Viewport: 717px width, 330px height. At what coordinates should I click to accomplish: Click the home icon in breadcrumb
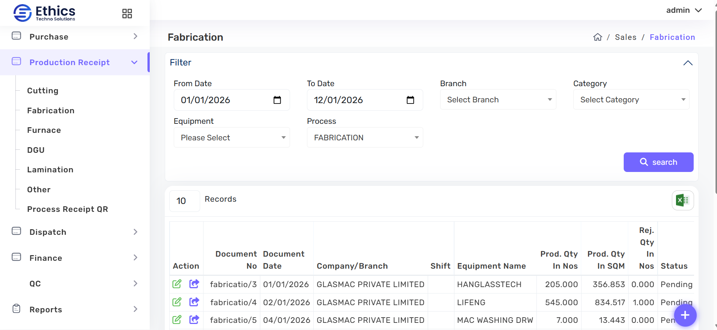pos(597,37)
